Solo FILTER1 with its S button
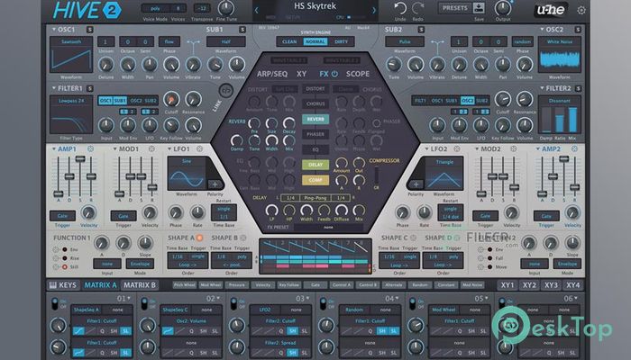The width and height of the screenshot is (631, 360). point(89,88)
